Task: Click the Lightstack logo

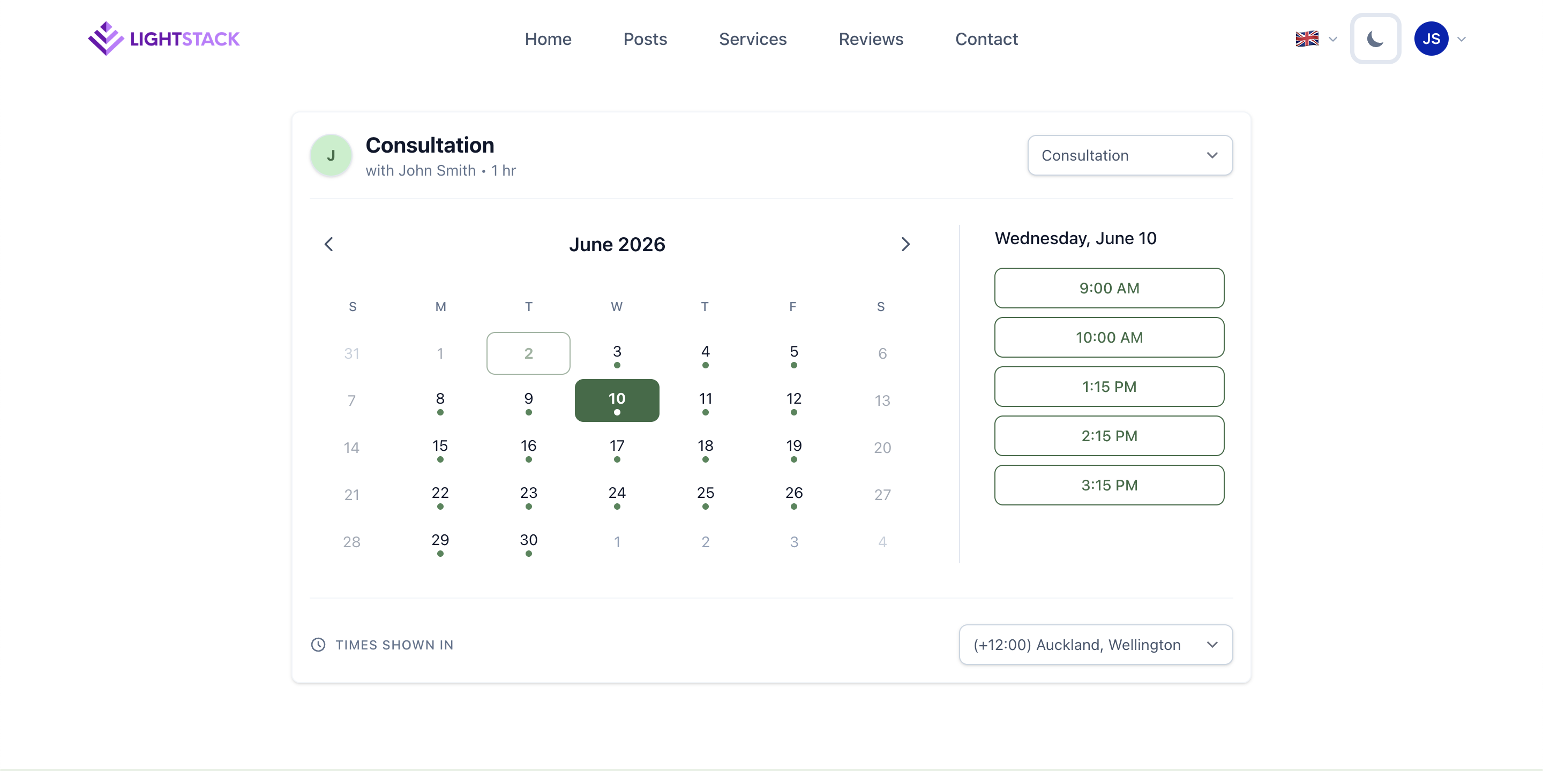Action: point(163,39)
